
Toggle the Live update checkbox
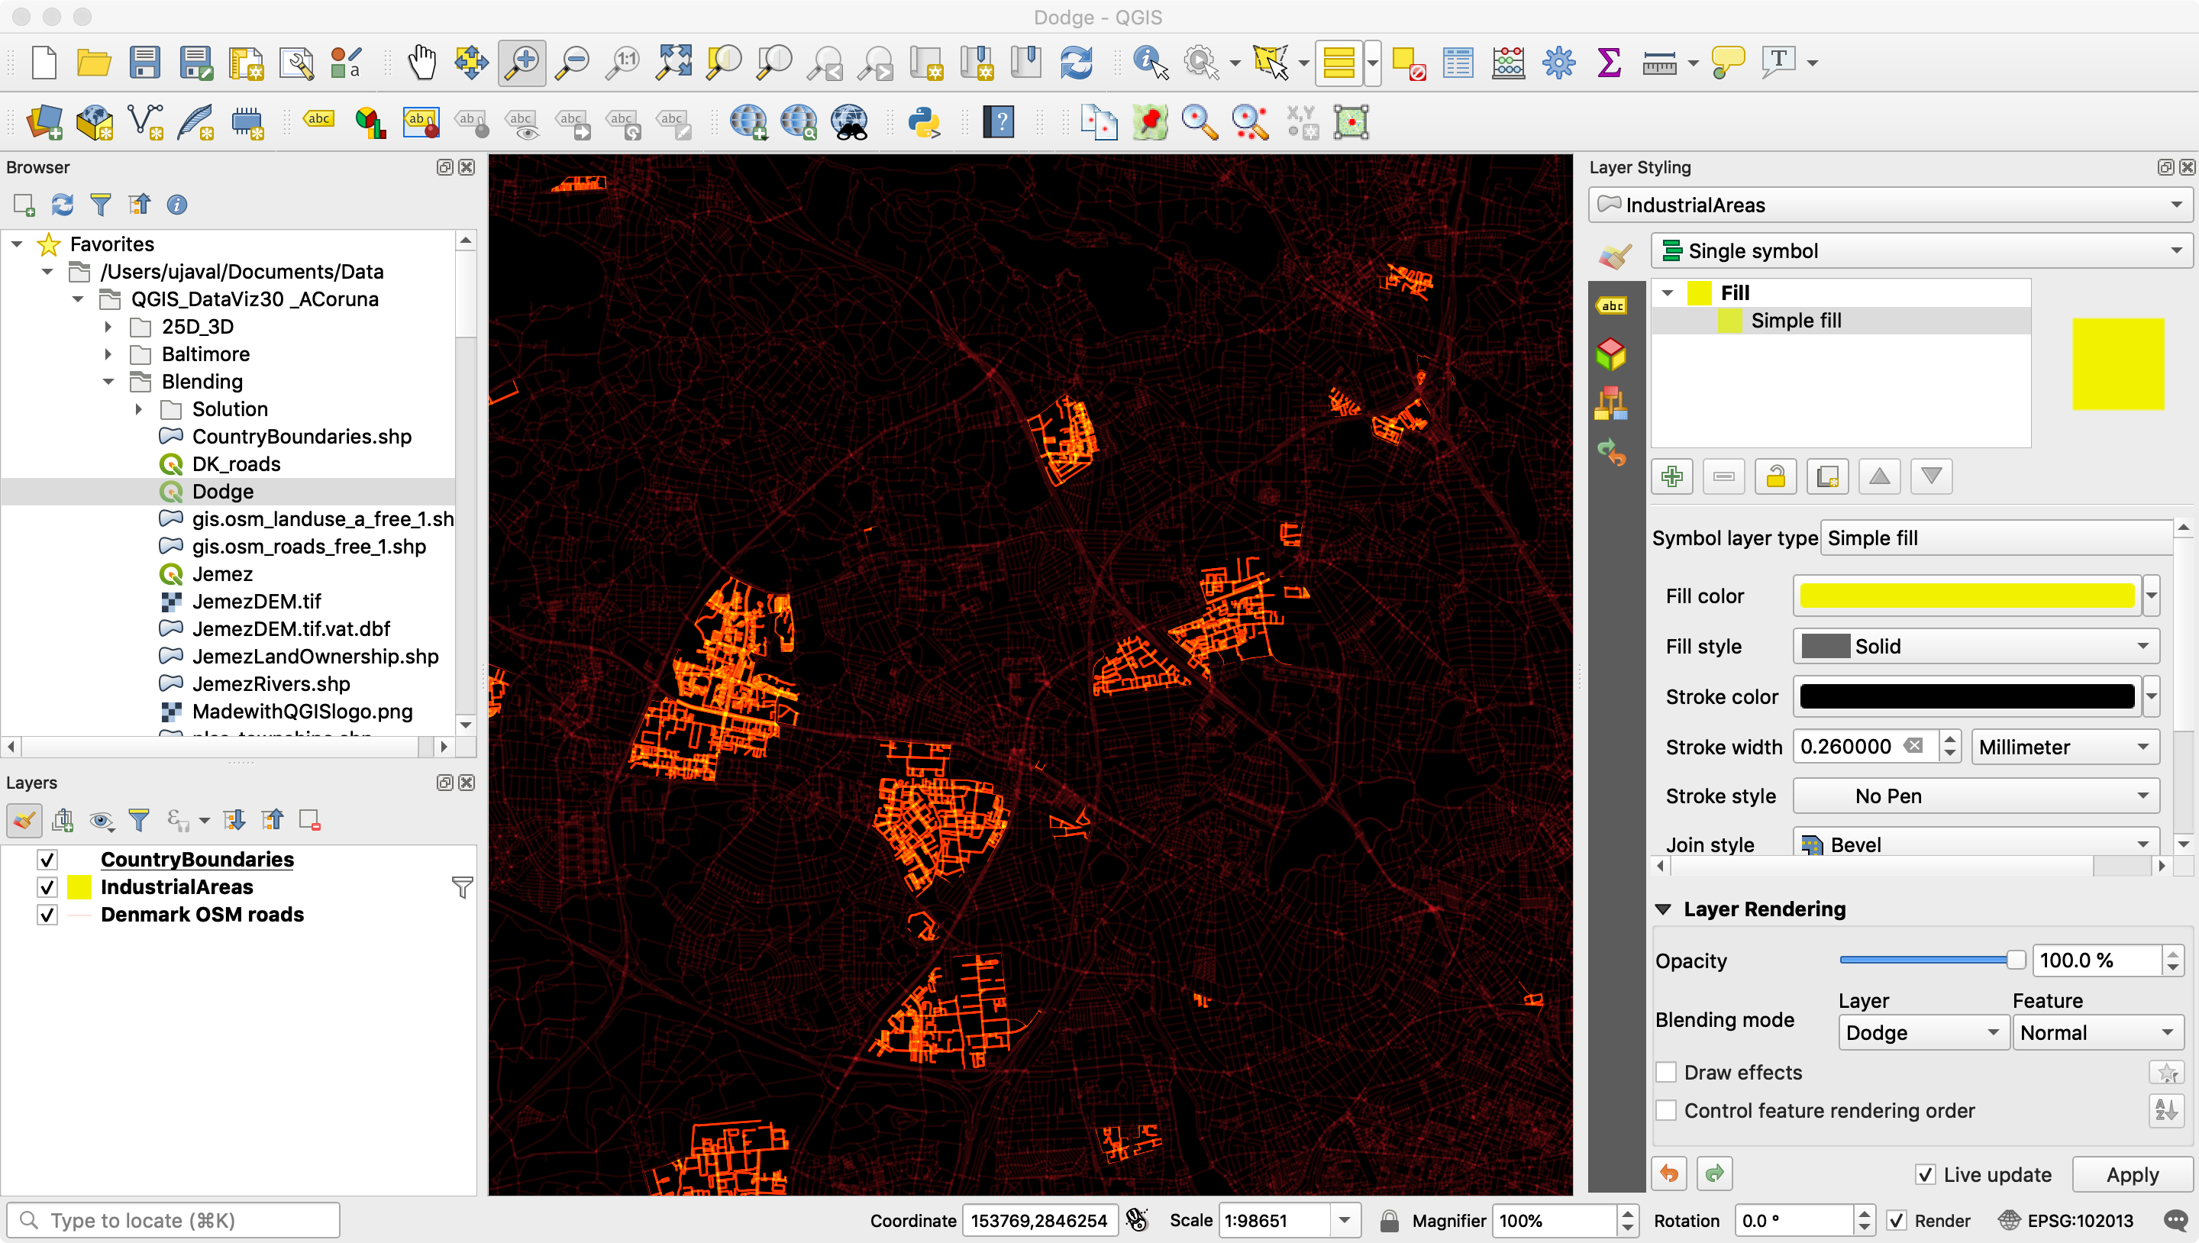[1925, 1175]
